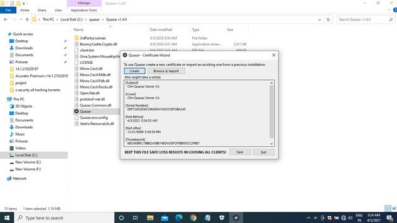The image size is (397, 223).
Task: Select the Quasar application icon in list
Action: tap(76, 111)
